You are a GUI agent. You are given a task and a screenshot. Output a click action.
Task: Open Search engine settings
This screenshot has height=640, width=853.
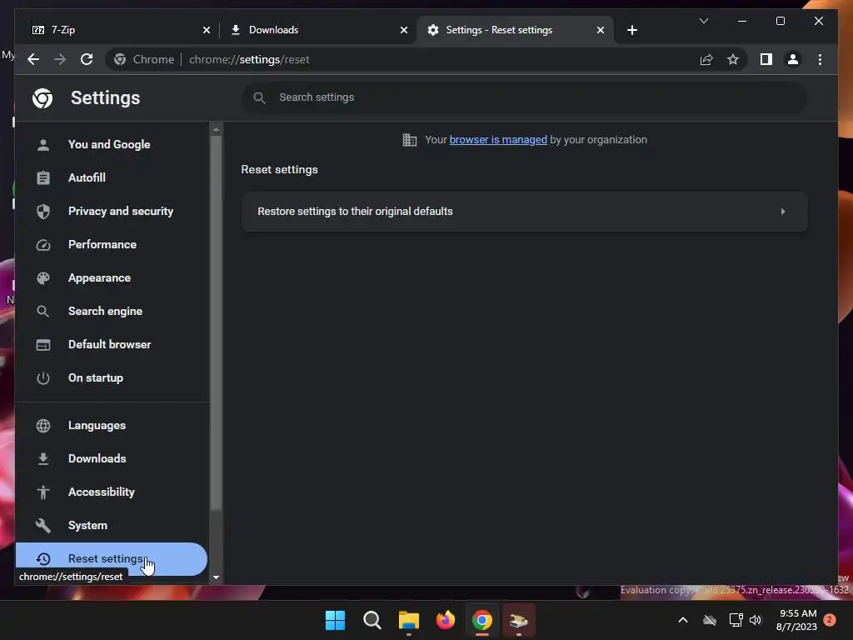(112, 312)
